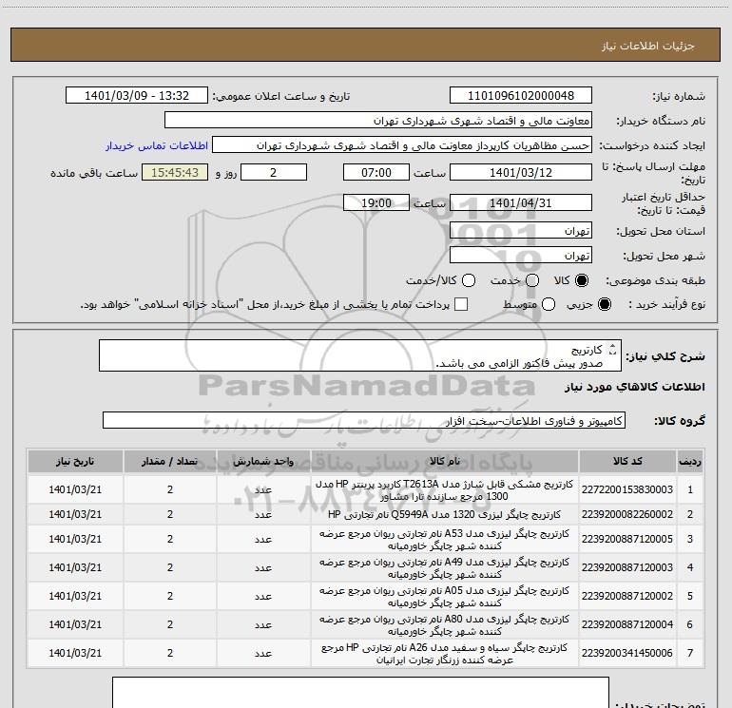Click the کد کالا column header
The image size is (732, 708).
[627, 462]
